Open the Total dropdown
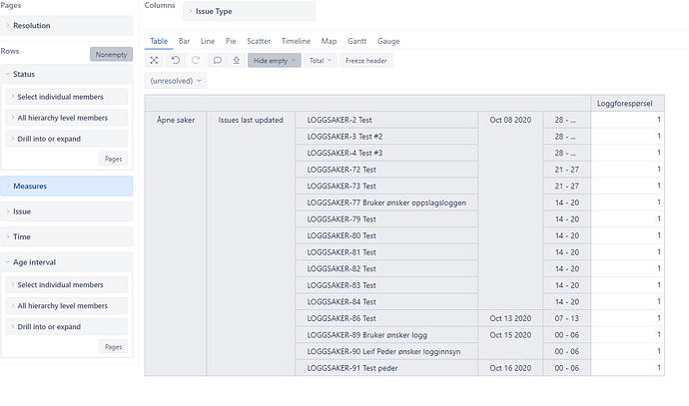689x406 pixels. tap(321, 61)
